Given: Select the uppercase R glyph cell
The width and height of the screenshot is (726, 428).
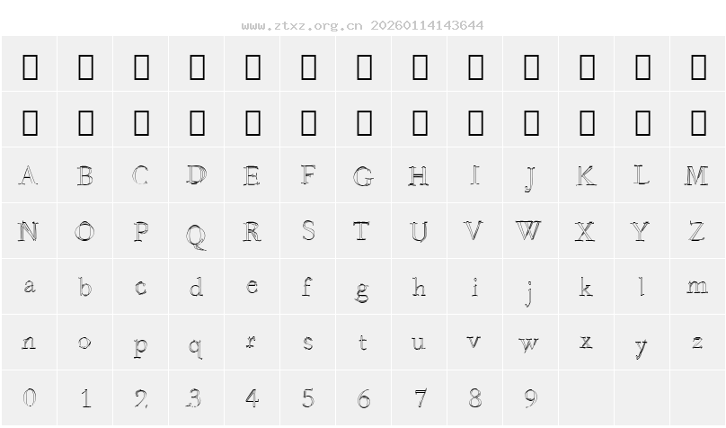Looking at the screenshot, I should (252, 231).
